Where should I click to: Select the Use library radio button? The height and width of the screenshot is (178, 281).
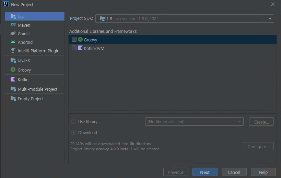click(x=74, y=122)
